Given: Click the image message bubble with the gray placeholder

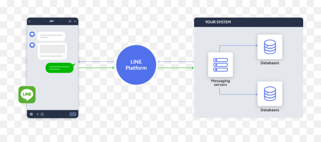Looking at the screenshot, I should tap(52, 51).
